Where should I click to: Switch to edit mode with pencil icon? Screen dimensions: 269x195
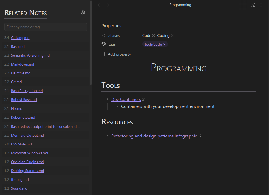[x=253, y=5]
